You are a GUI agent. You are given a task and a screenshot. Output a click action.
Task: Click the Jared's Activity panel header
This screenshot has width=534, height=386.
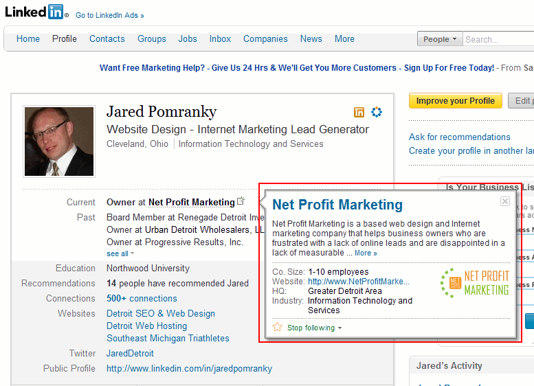tap(471, 365)
